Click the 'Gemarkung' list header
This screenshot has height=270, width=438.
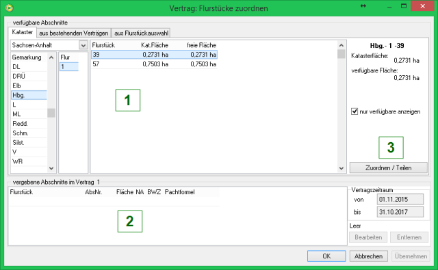point(27,57)
